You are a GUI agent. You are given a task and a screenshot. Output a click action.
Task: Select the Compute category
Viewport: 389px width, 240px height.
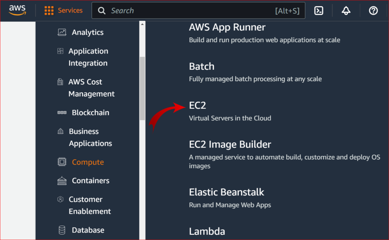pyautogui.click(x=88, y=162)
